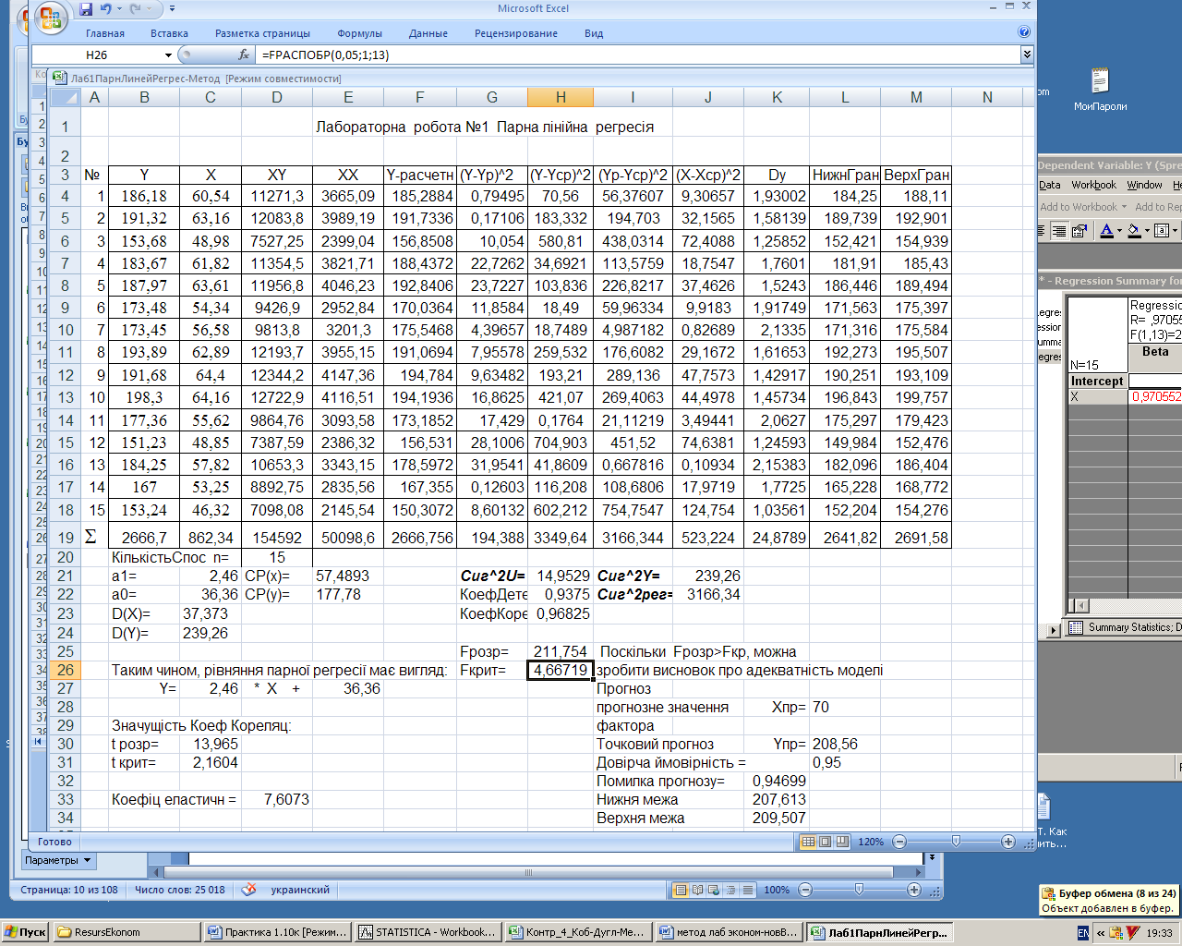Image resolution: width=1182 pixels, height=946 pixels.
Task: Click the right-align icon in STATISTICA toolbar
Action: tap(1059, 230)
